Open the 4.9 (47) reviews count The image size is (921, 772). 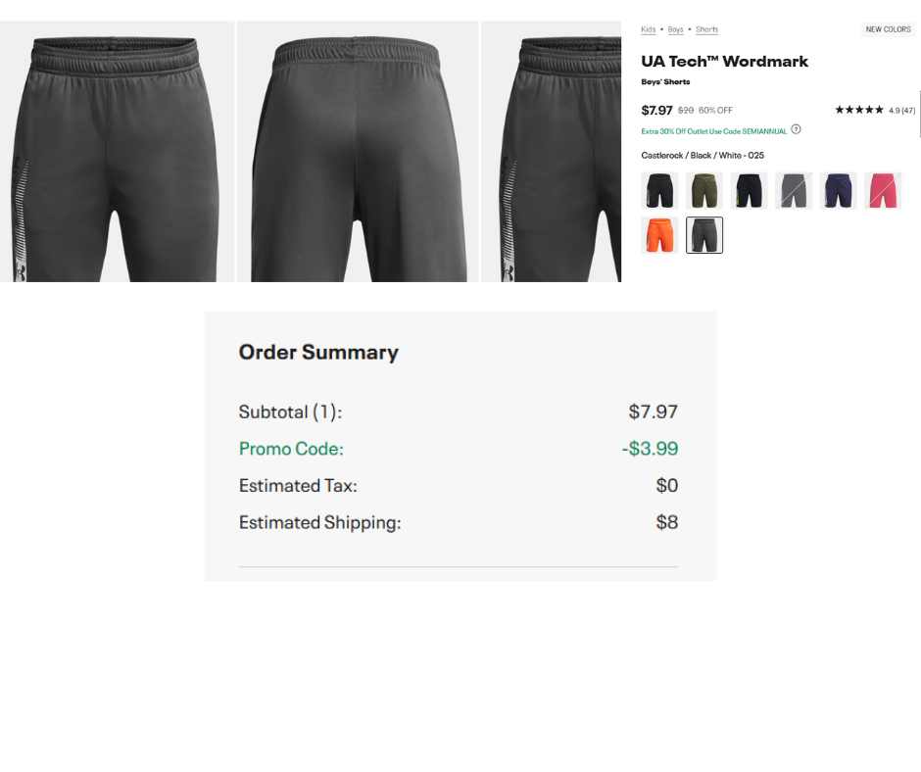click(x=901, y=110)
